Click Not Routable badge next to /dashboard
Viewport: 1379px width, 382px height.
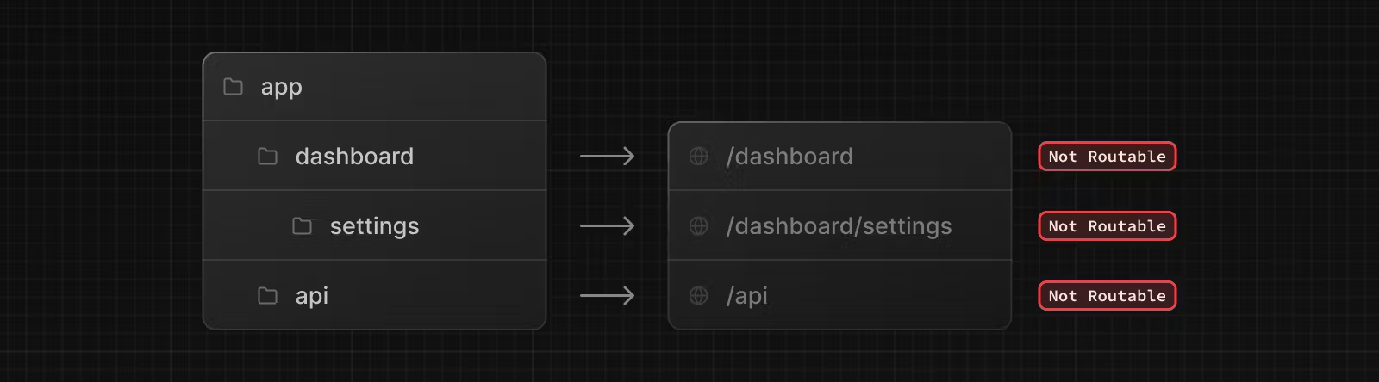tap(1107, 157)
